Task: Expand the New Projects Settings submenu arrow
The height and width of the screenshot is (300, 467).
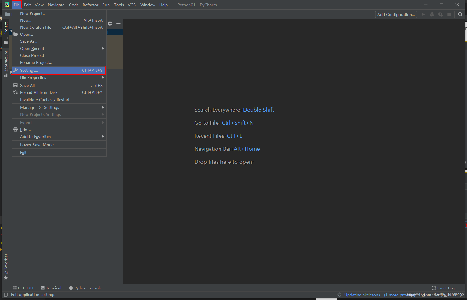Action: pos(103,114)
